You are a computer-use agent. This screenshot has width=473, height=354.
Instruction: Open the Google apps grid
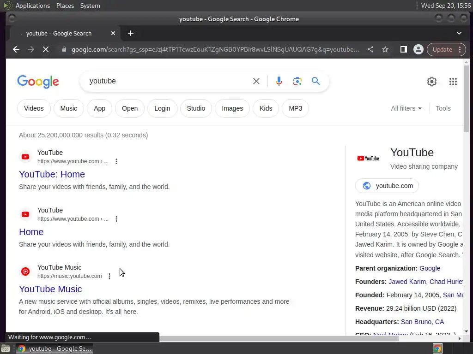point(453,82)
